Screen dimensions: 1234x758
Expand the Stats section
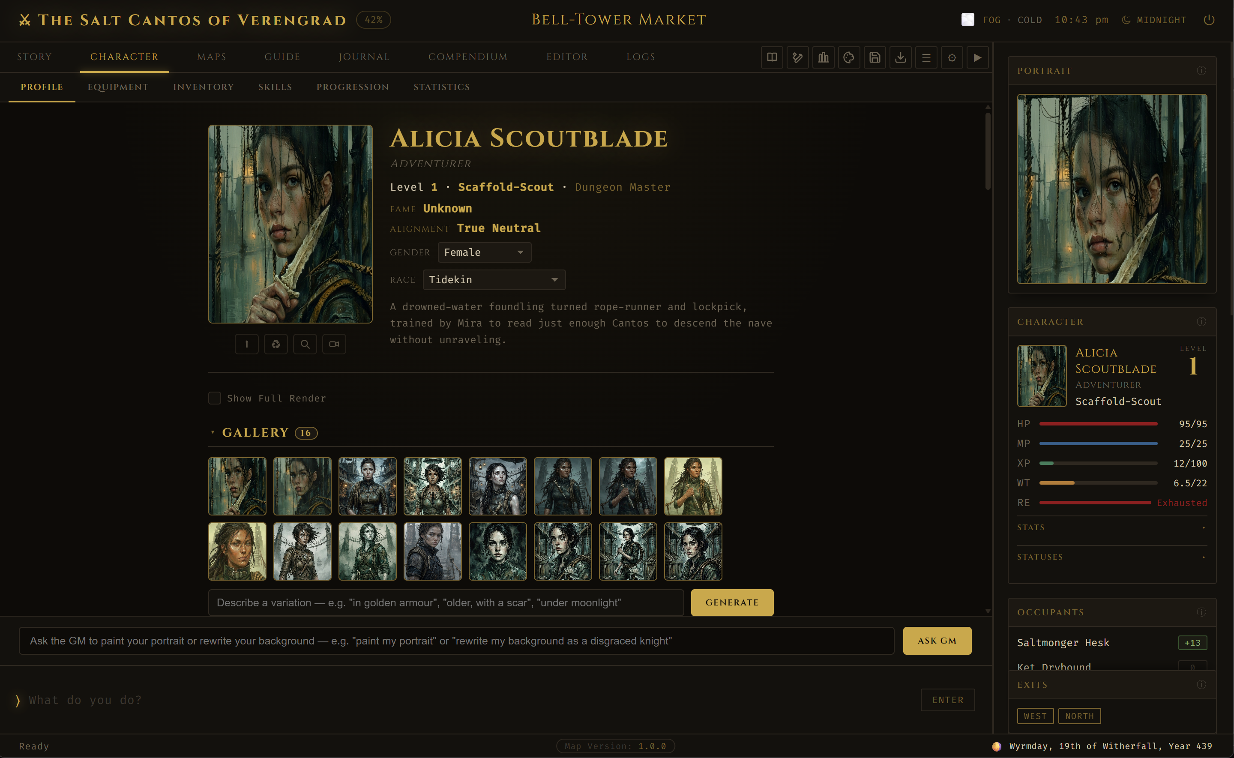[1112, 527]
